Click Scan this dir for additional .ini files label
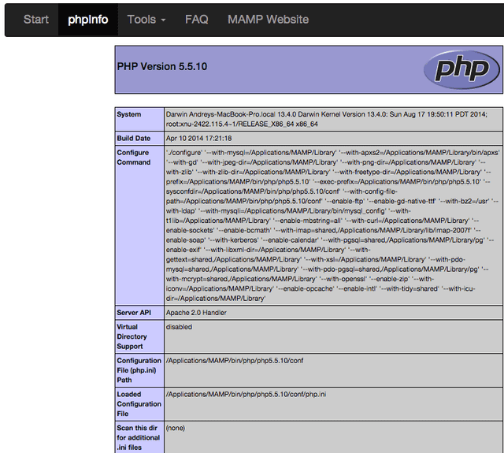Viewport: 504px width, 453px height. pyautogui.click(x=139, y=437)
